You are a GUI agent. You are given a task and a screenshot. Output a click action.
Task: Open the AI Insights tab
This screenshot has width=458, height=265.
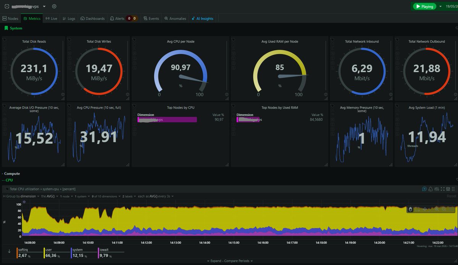pos(203,18)
